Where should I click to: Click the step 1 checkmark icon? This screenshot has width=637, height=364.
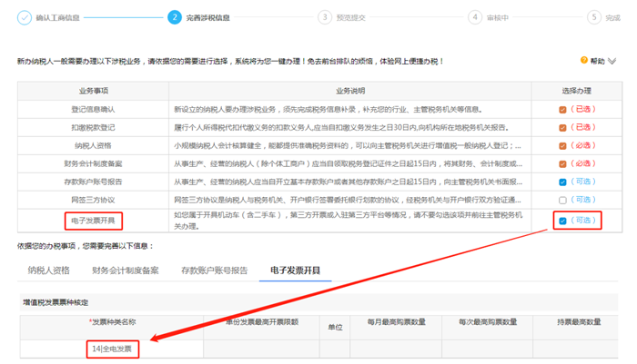(x=25, y=17)
